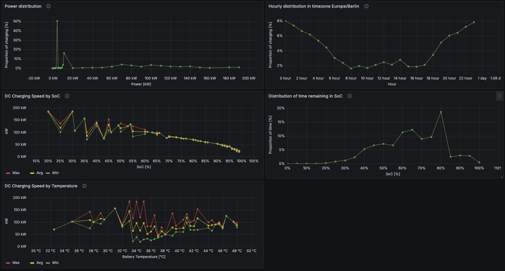Toggle Min series label in SoC chart legend

point(55,173)
